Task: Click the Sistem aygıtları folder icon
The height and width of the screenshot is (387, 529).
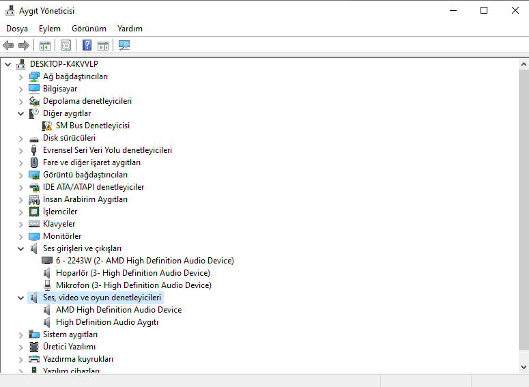Action: tap(34, 334)
